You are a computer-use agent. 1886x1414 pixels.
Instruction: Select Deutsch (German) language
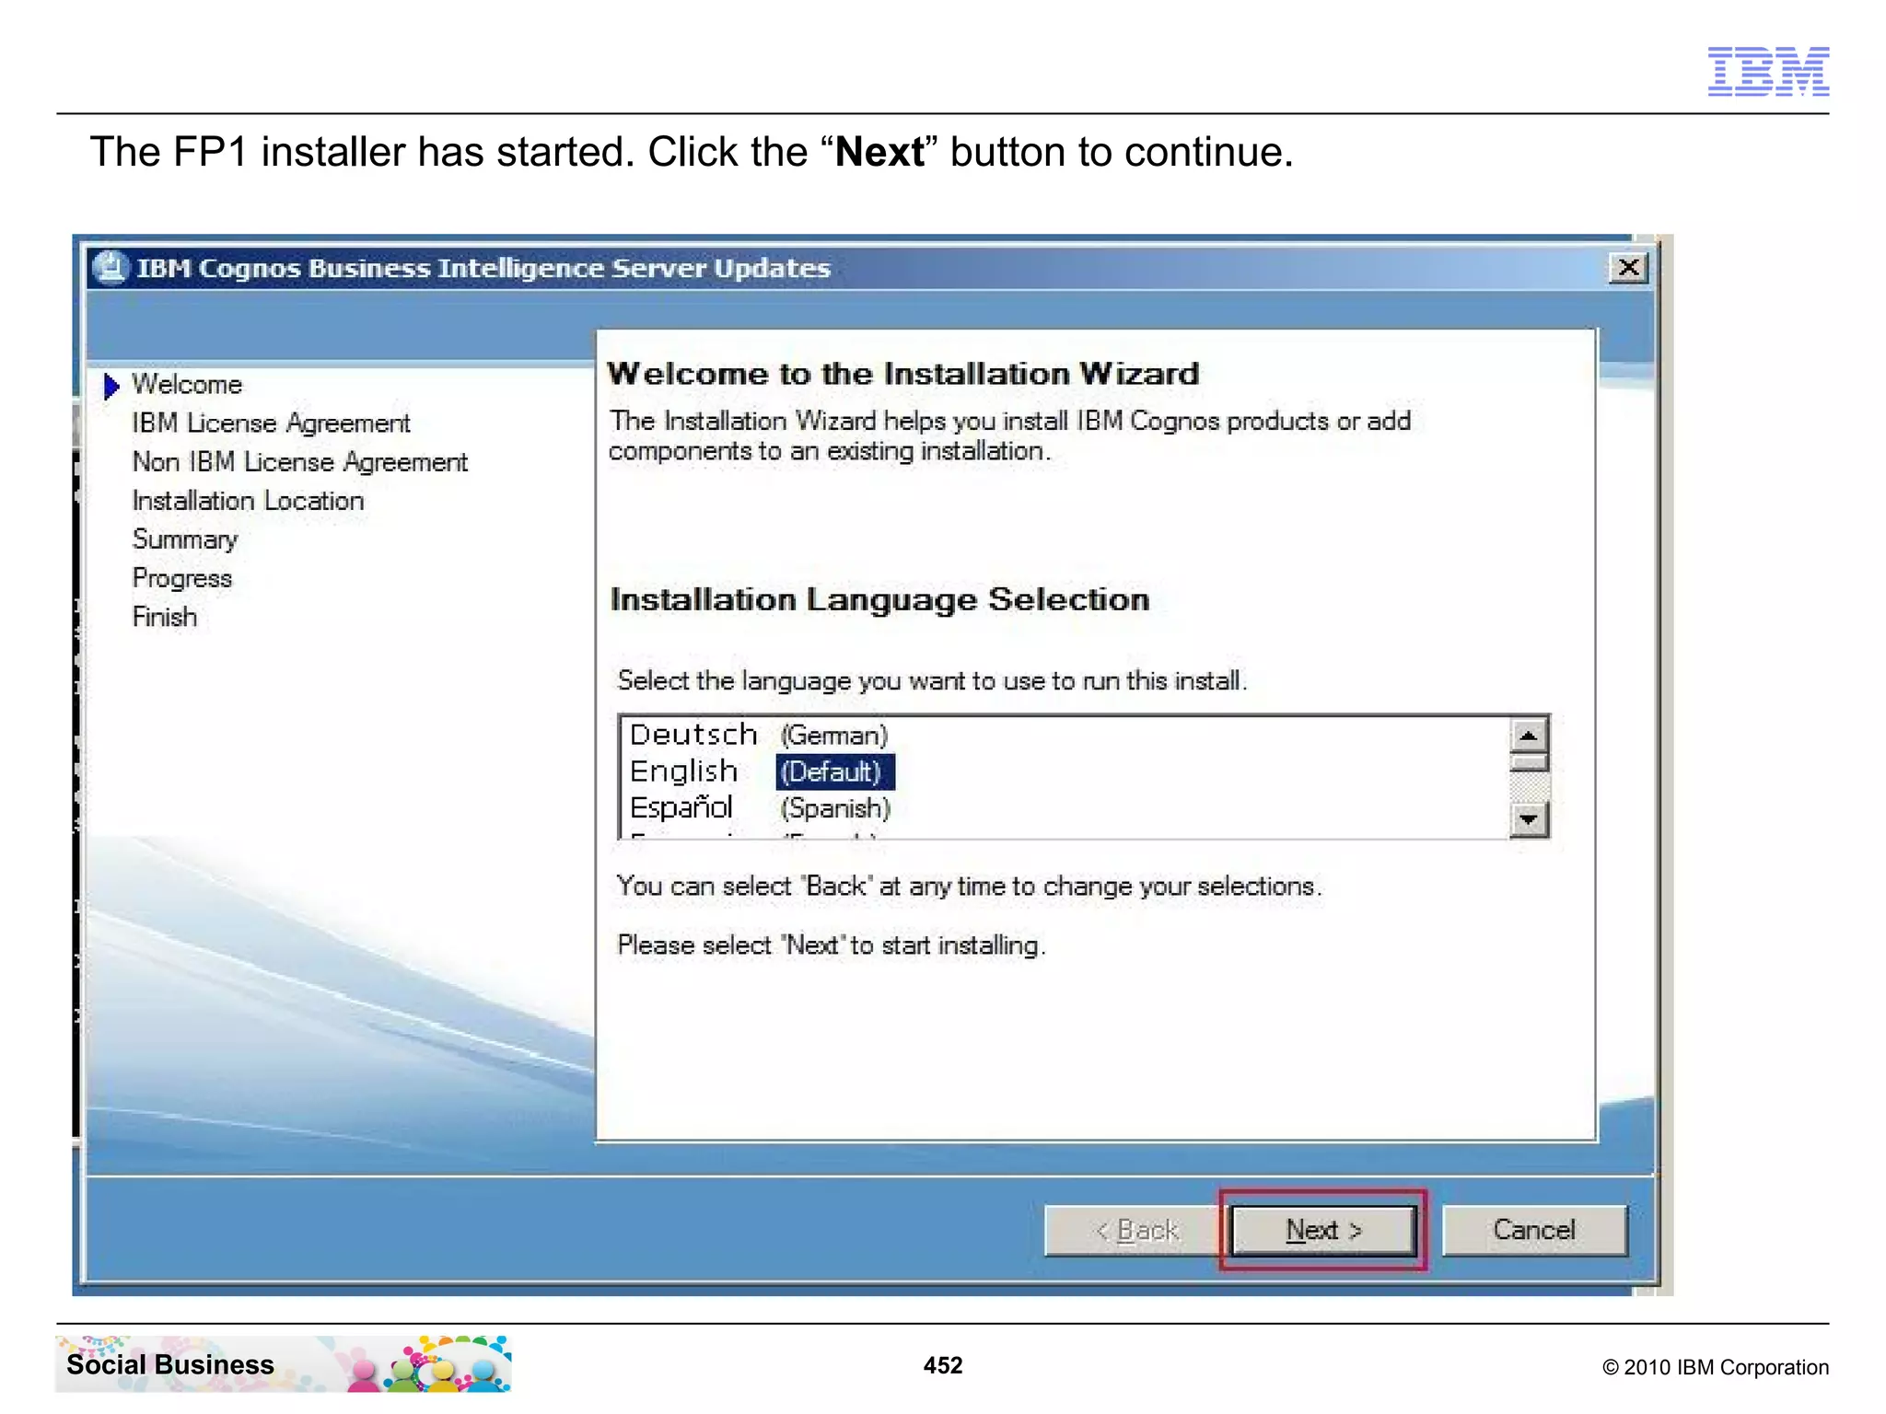tap(759, 735)
